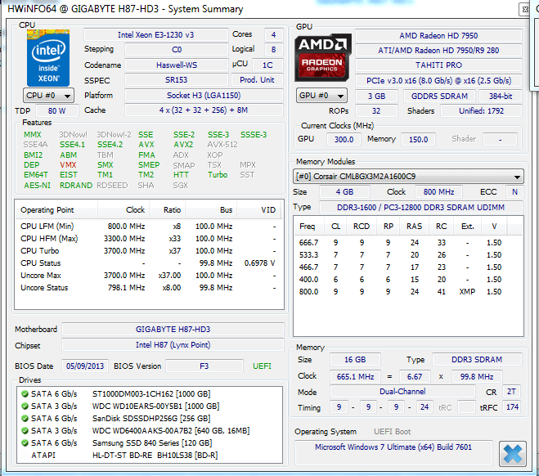This screenshot has width=539, height=476.
Task: Click the GPU memory clock 150.0 value
Action: tap(418, 140)
